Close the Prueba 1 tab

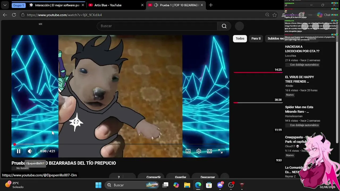coord(202,5)
